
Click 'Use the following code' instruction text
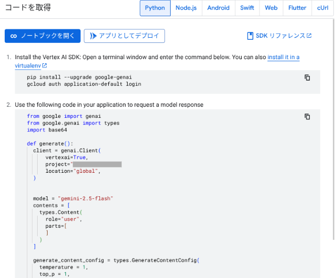pyautogui.click(x=109, y=105)
